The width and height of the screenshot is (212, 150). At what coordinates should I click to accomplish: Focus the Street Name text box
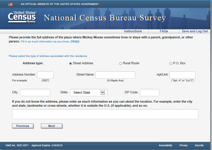click(x=115, y=75)
